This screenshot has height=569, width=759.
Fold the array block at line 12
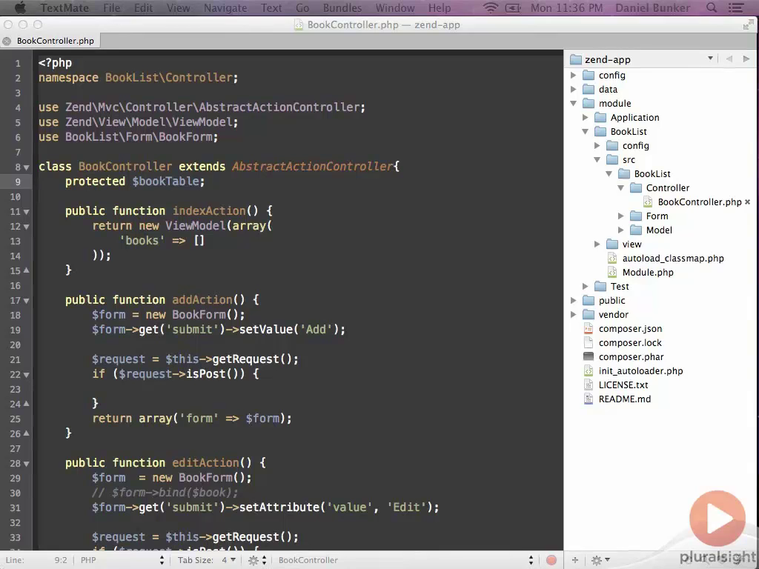[26, 227]
